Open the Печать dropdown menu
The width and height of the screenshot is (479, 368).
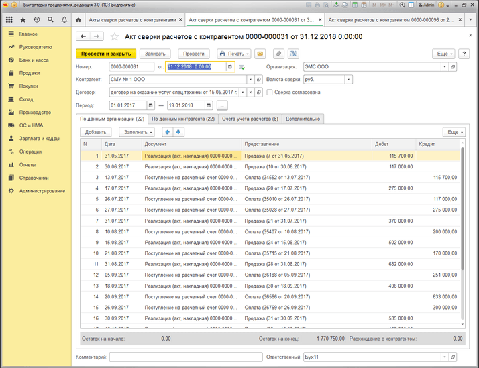[233, 53]
